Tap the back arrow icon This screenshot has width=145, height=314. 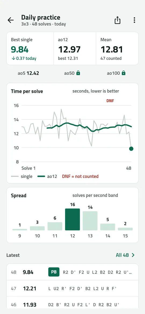[11, 20]
